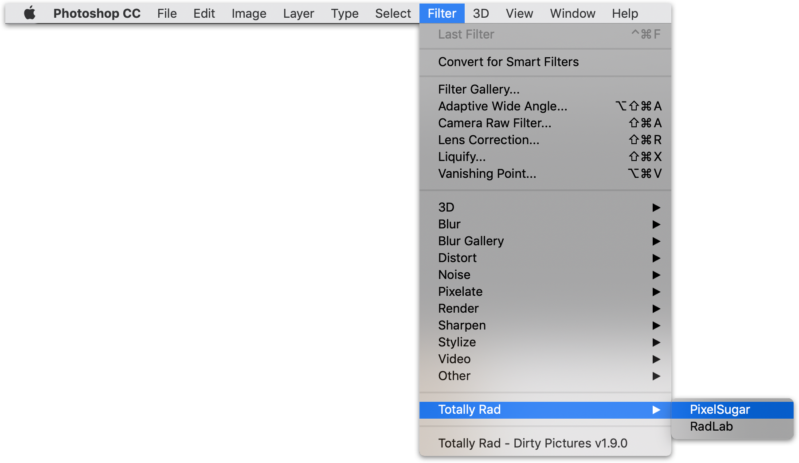Open Camera Raw Filter...
This screenshot has height=463, width=799.
click(545, 123)
